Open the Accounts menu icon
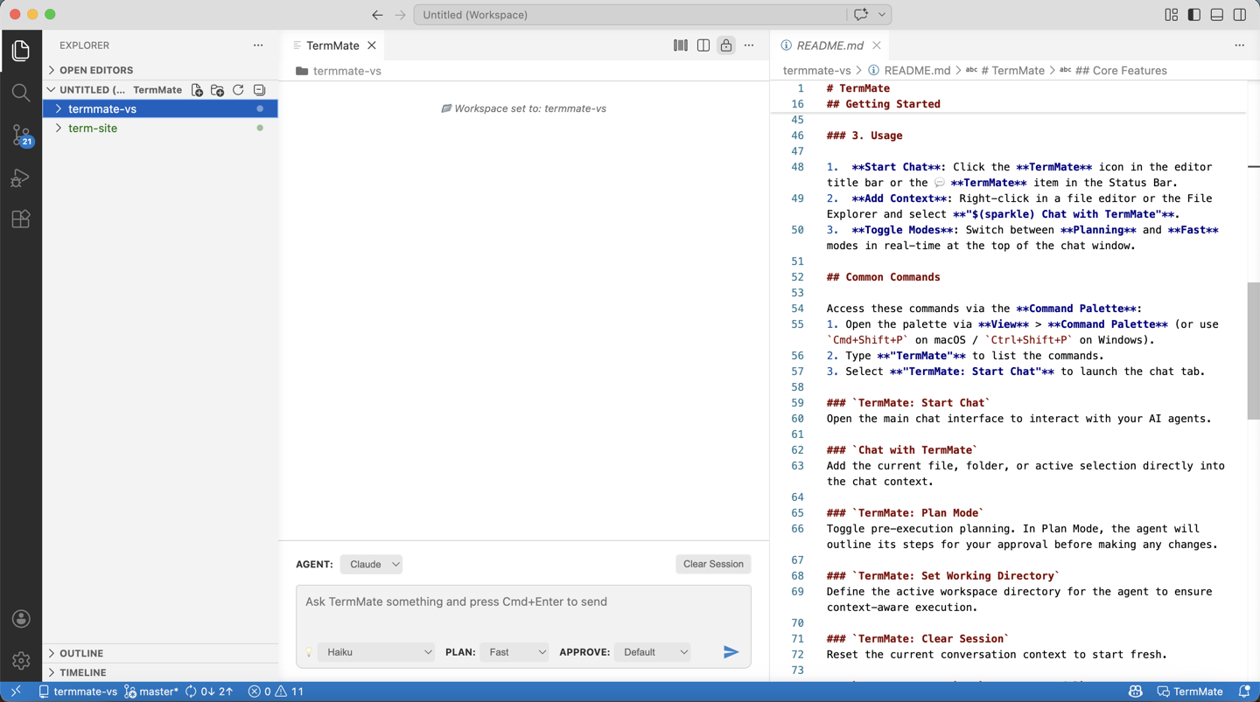The height and width of the screenshot is (702, 1260). point(21,619)
